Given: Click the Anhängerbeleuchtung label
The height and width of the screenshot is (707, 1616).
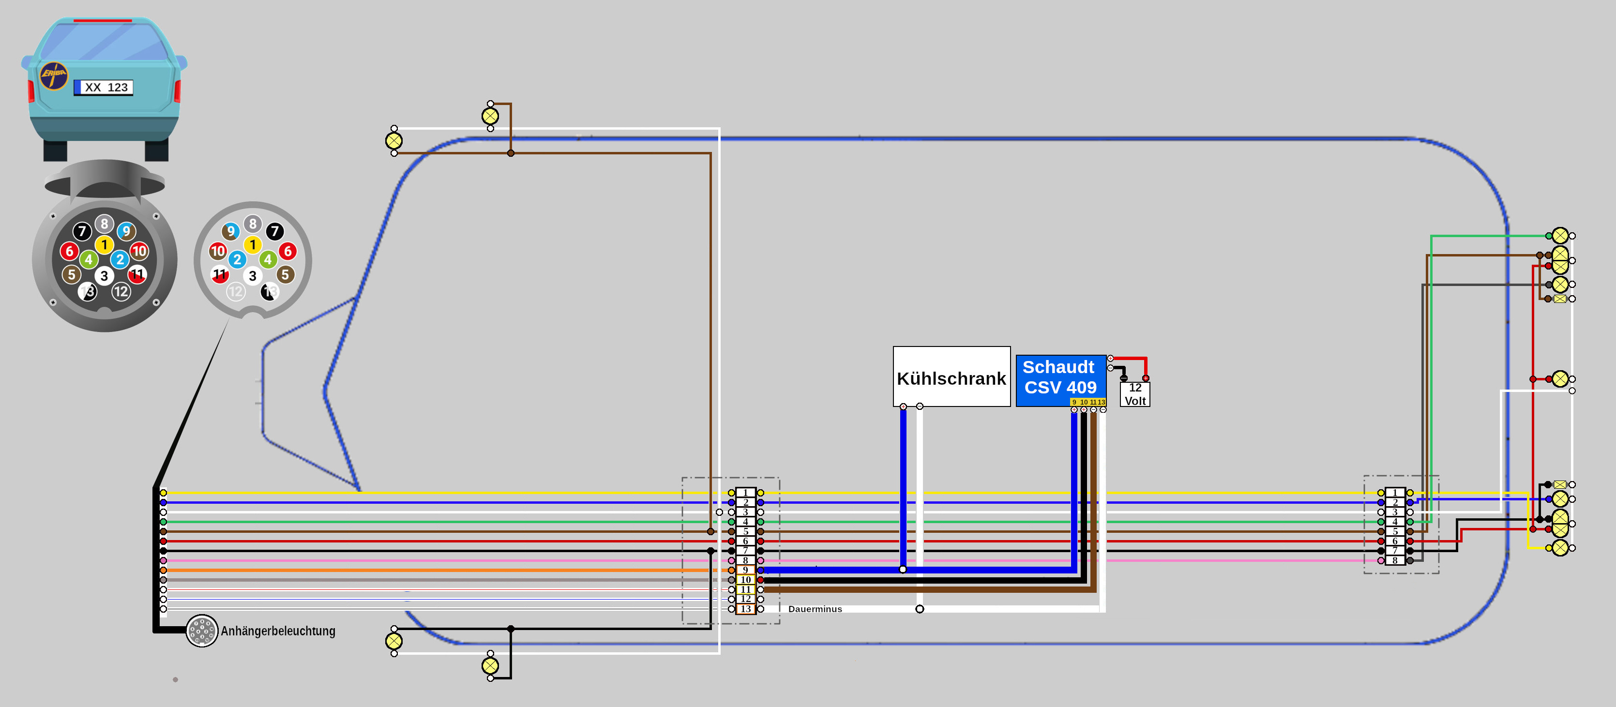Looking at the screenshot, I should pos(278,631).
